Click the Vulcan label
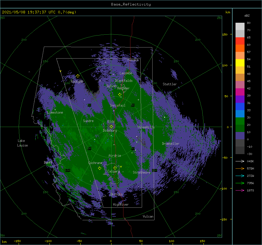Image resolution: width=262 pixels, height=245 pixels. click(148, 216)
